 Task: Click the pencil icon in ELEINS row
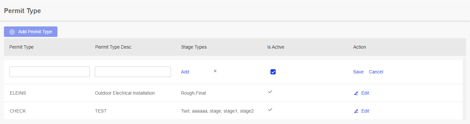356,93
